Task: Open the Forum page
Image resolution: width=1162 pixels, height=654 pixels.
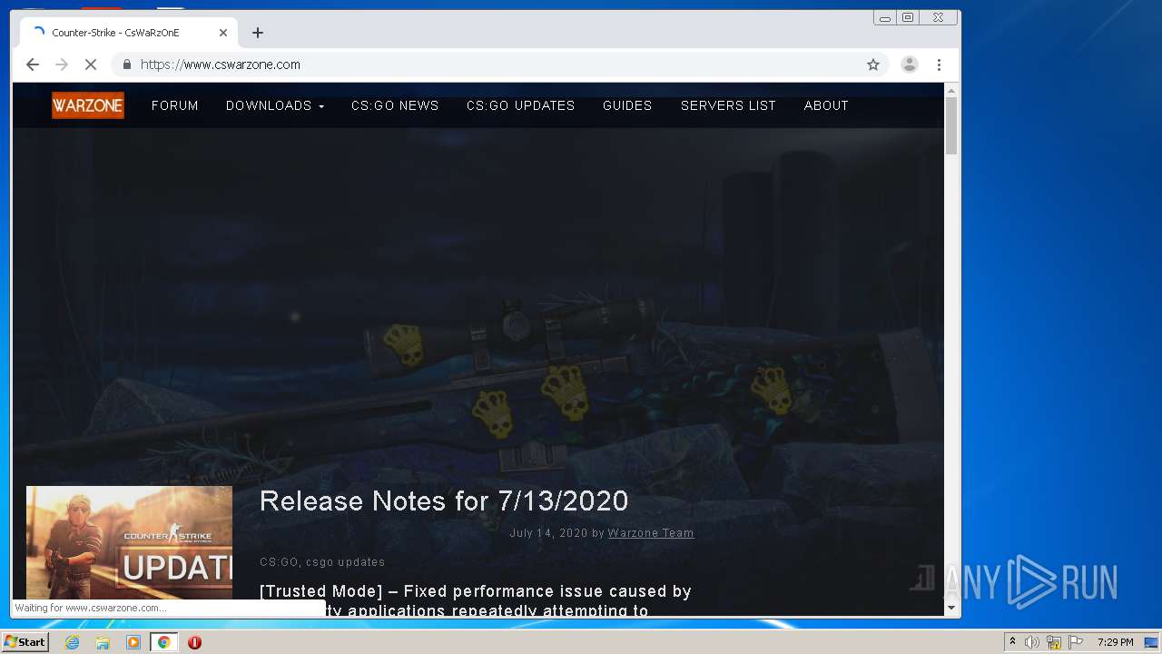Action: pos(175,105)
